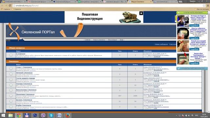Open the О портале forum

tap(21, 54)
